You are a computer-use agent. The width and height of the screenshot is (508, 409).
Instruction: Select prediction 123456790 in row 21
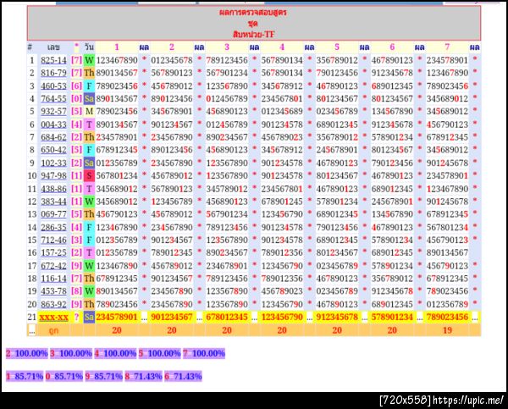click(282, 317)
